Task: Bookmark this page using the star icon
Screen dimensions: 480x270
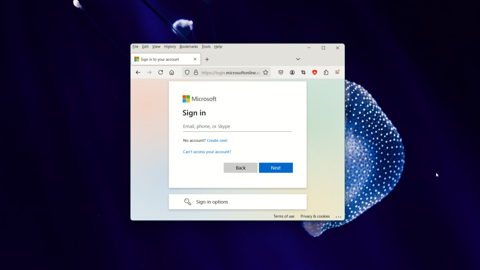Action: point(265,72)
